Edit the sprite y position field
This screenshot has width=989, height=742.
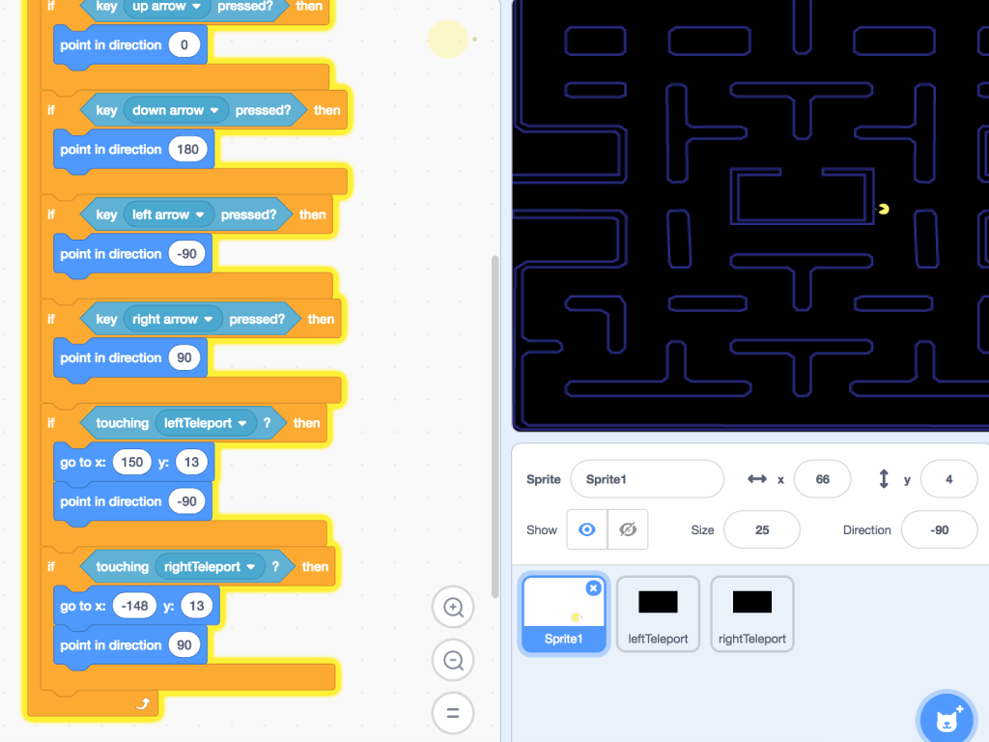point(948,479)
